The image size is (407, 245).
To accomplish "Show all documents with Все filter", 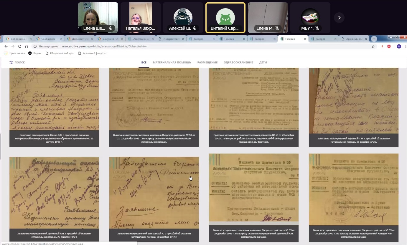I will [144, 62].
